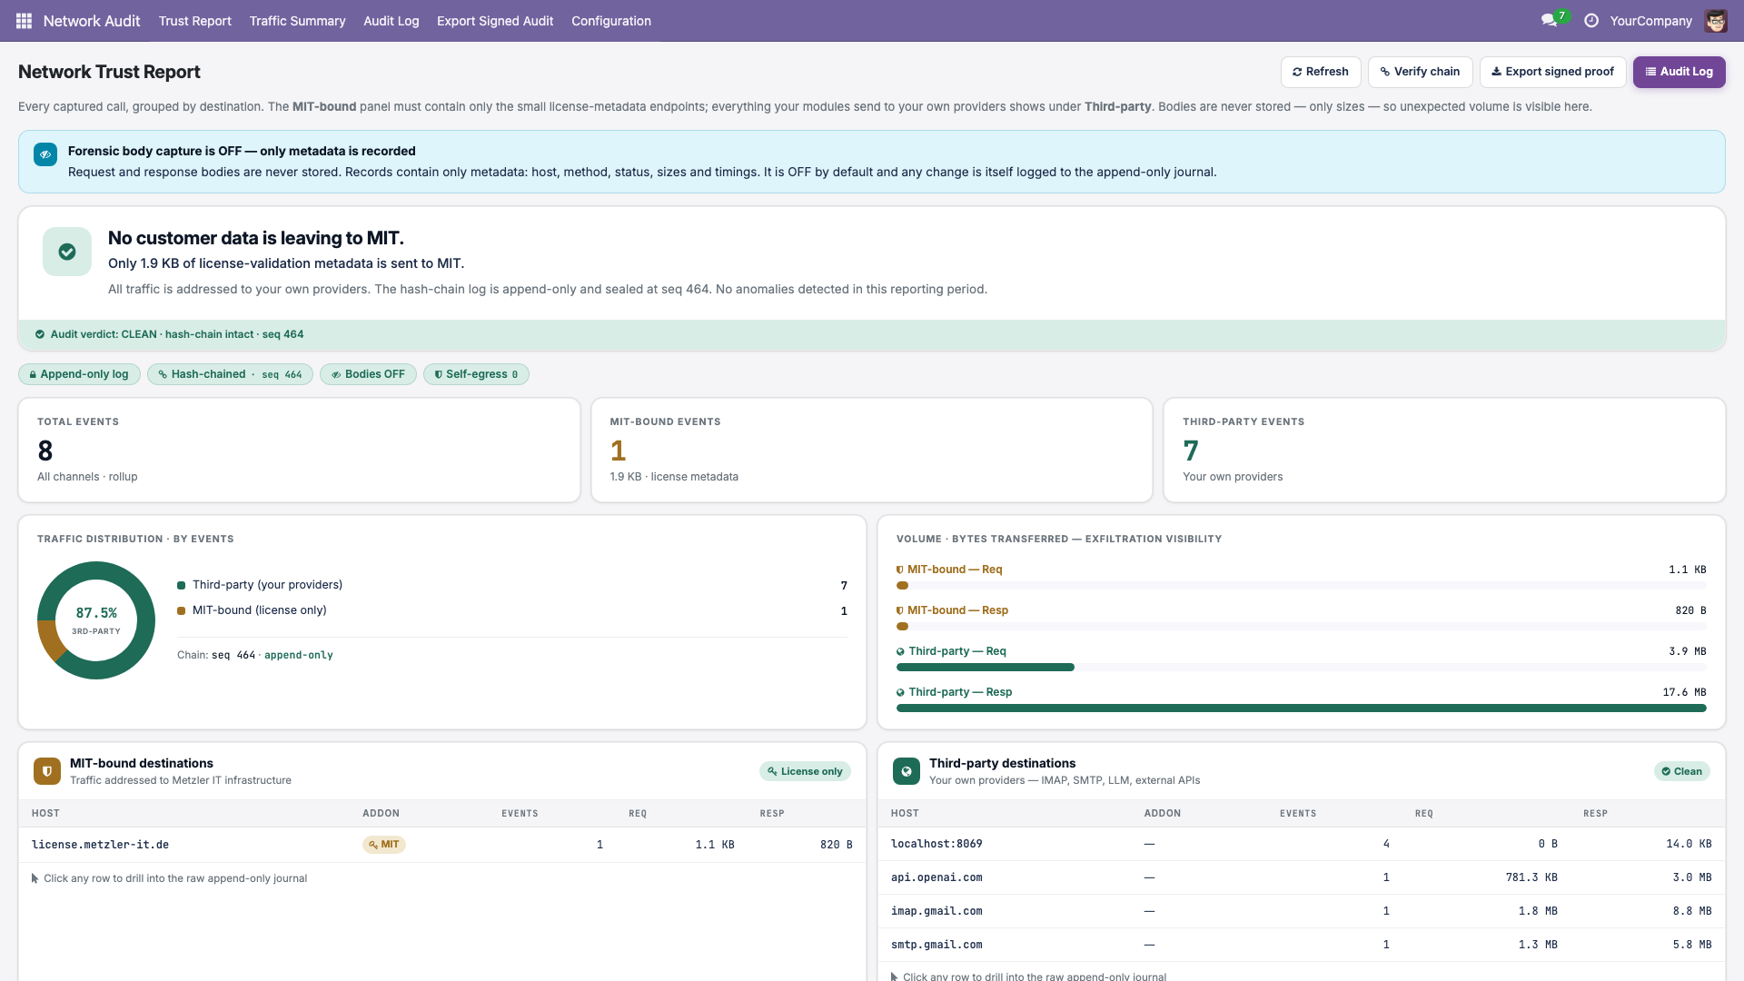The image size is (1744, 981).
Task: Open Configuration menu
Action: [611, 20]
